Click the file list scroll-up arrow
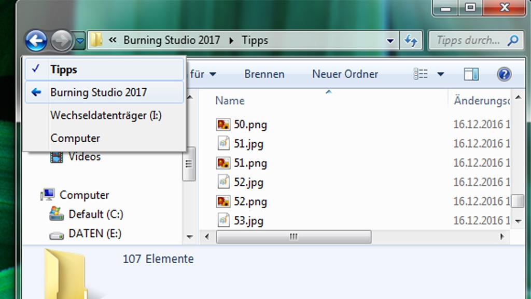The image size is (531, 299). pyautogui.click(x=518, y=98)
